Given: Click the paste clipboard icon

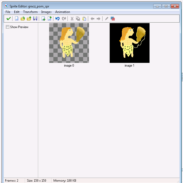Looking at the screenshot, I should tap(84, 19).
